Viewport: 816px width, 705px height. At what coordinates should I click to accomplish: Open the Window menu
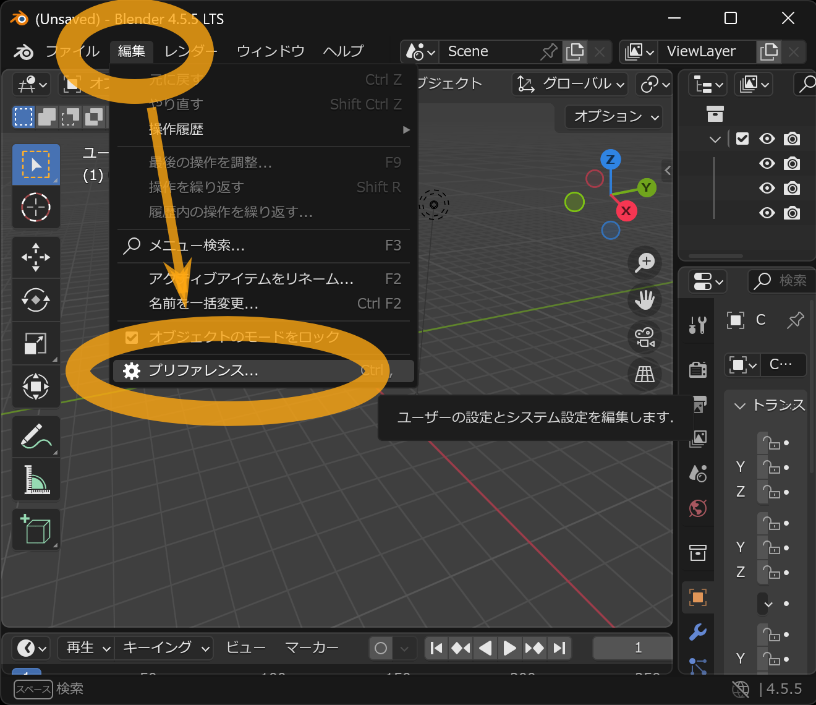[270, 51]
